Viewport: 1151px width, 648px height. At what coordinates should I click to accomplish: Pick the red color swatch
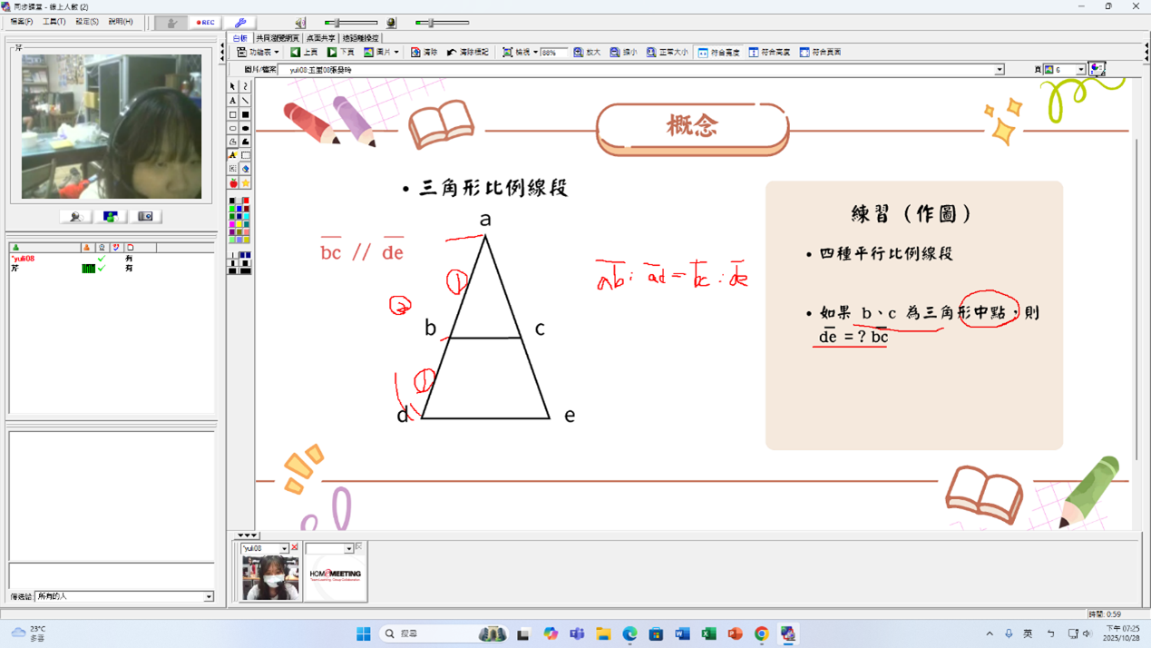pos(246,201)
